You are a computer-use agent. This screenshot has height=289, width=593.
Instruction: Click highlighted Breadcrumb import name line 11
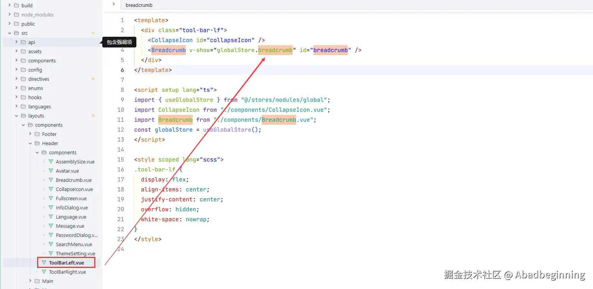[x=175, y=120]
